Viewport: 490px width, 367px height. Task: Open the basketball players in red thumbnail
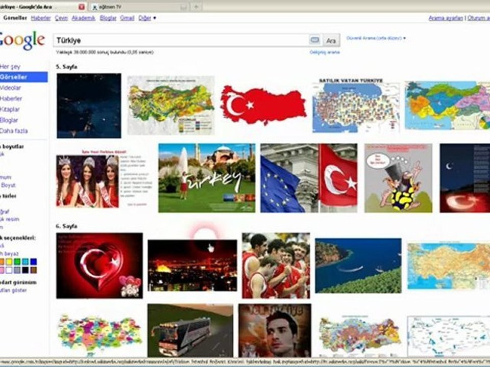[276, 266]
